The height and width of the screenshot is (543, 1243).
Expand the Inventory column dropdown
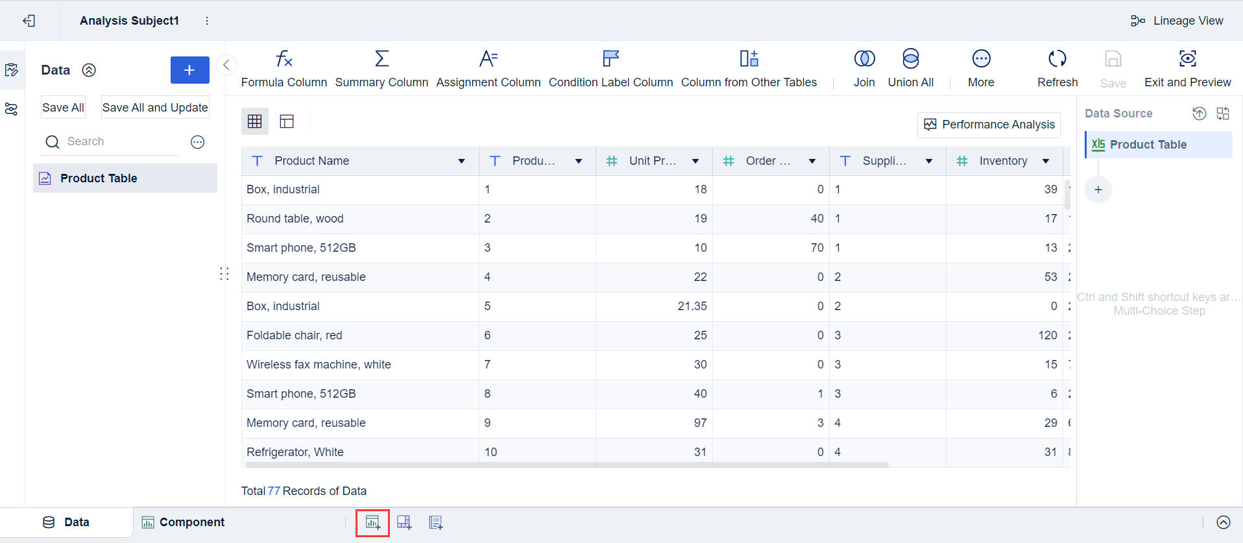[x=1046, y=161]
